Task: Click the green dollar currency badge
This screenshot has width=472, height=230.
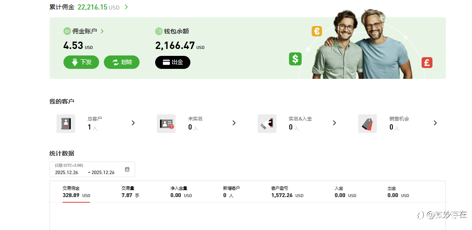Action: (295, 59)
